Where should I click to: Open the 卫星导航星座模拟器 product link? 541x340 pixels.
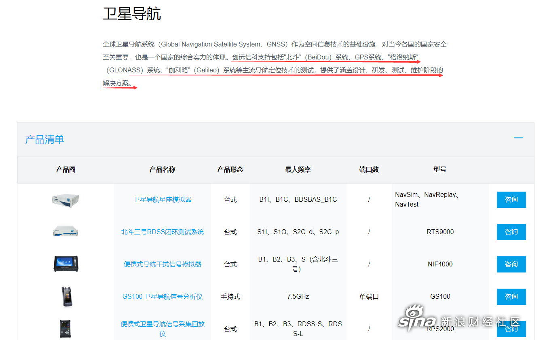[163, 199]
